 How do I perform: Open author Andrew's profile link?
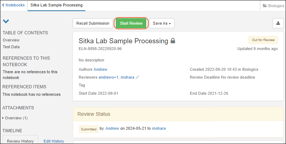point(100,69)
